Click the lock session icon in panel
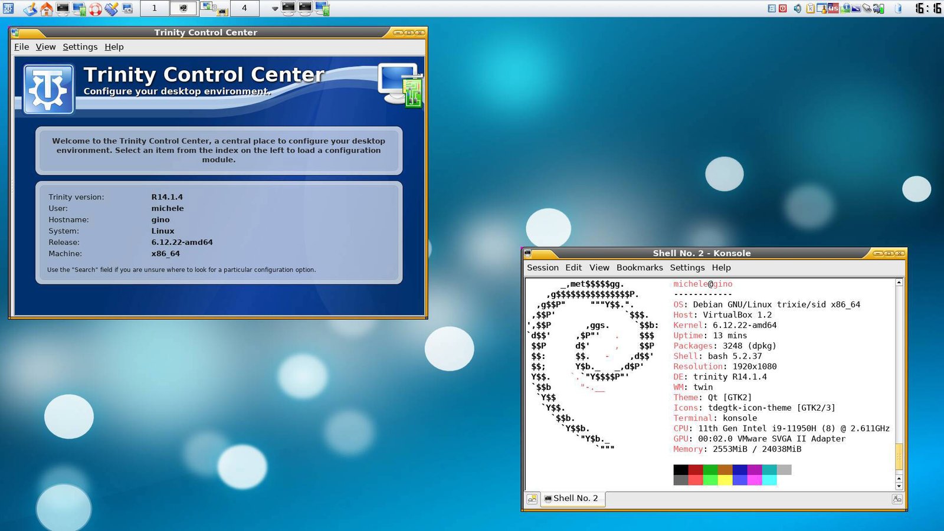 [772, 8]
